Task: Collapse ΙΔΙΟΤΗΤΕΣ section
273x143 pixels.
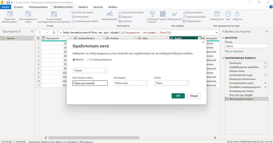Action: pos(223,38)
